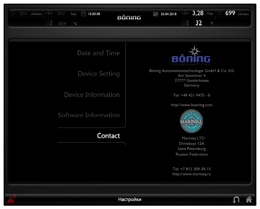Click the clock icon beside 15:20:38

click(x=83, y=14)
